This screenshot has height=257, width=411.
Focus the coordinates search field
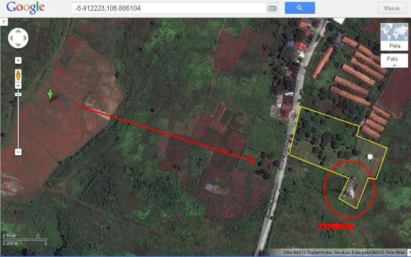click(x=169, y=8)
